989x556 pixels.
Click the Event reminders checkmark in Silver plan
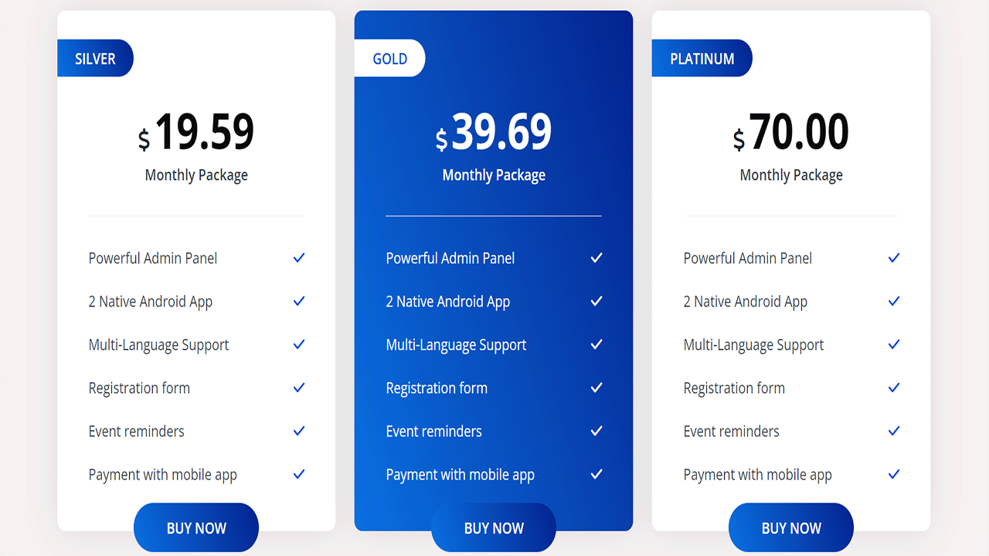298,431
